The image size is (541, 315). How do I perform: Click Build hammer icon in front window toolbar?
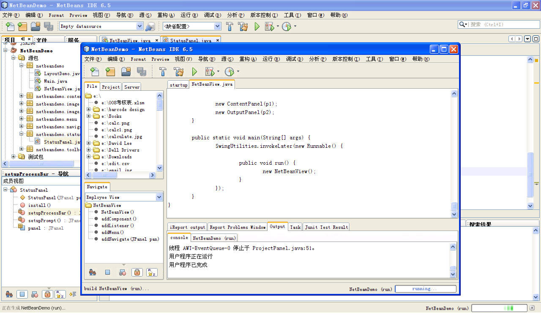point(162,72)
